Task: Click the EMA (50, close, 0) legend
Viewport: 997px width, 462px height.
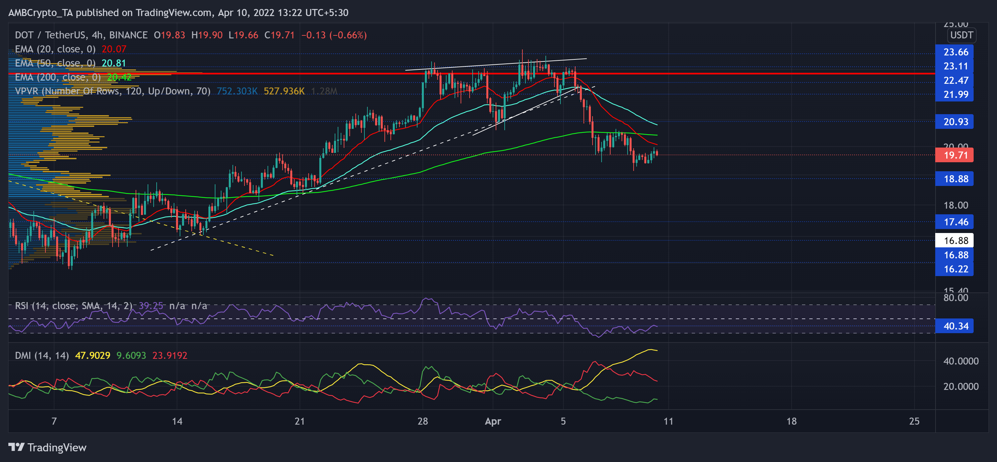Action: click(55, 63)
